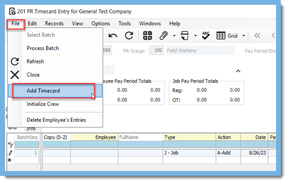
Task: Choose Delete Employee's Entries
Action: click(55, 120)
